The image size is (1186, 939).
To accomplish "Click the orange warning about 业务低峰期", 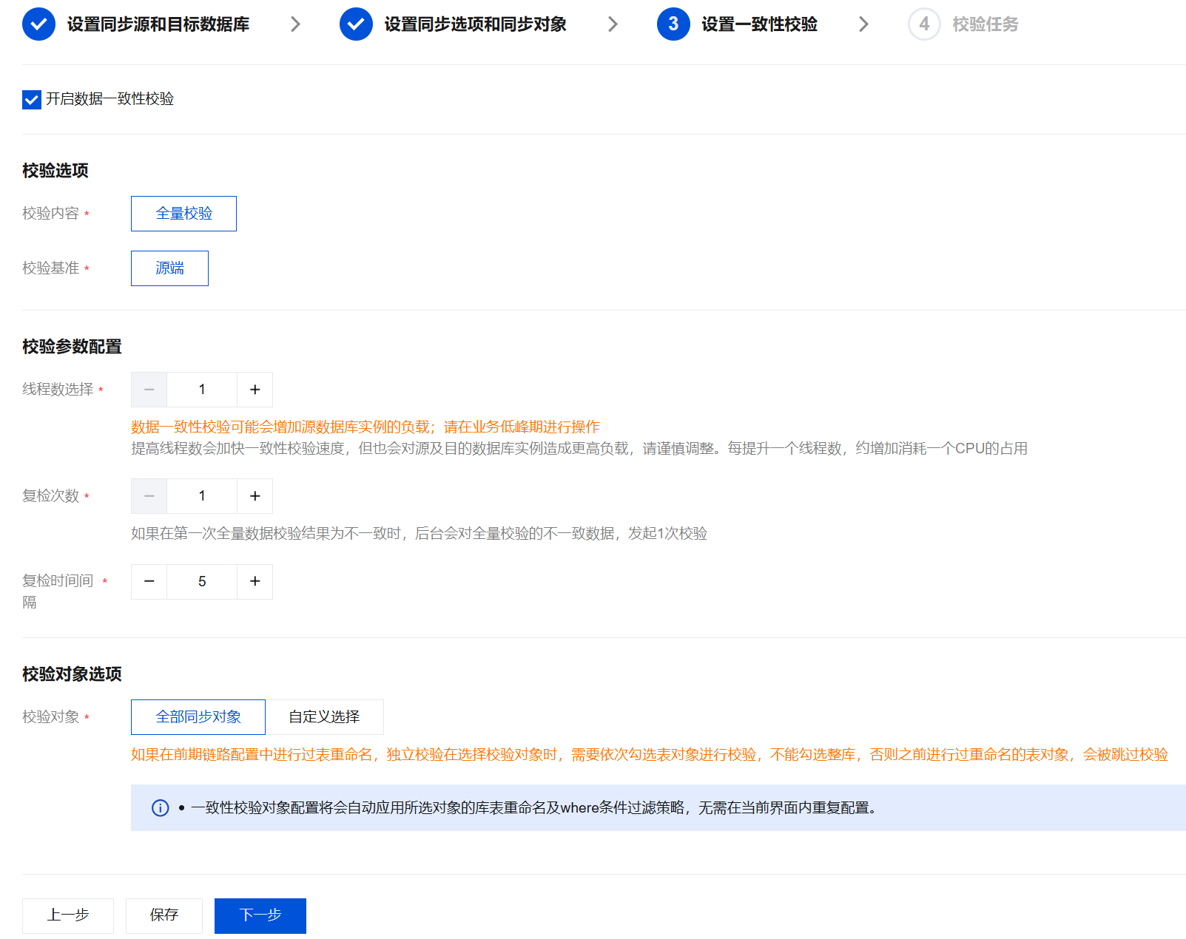I will coord(365,427).
